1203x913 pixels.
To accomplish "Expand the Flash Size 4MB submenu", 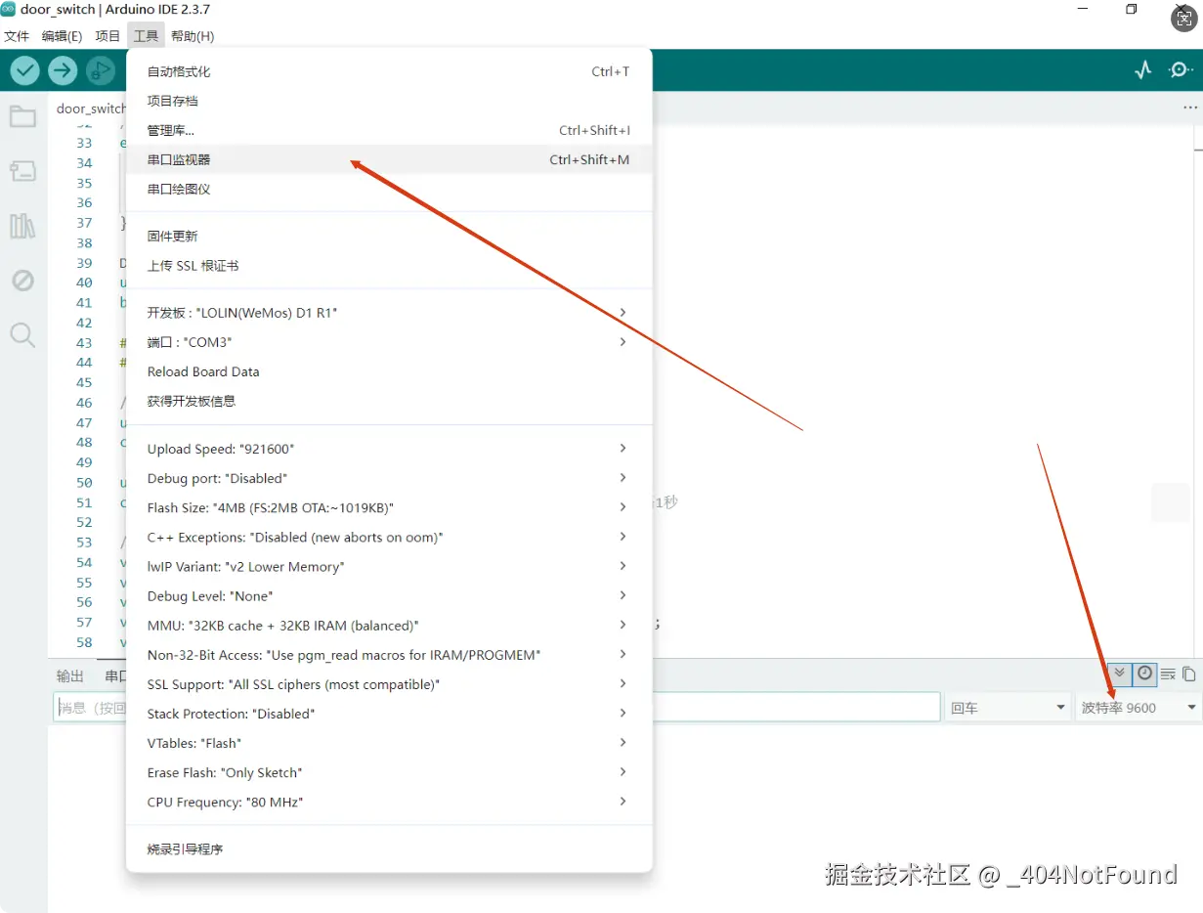I will point(389,507).
